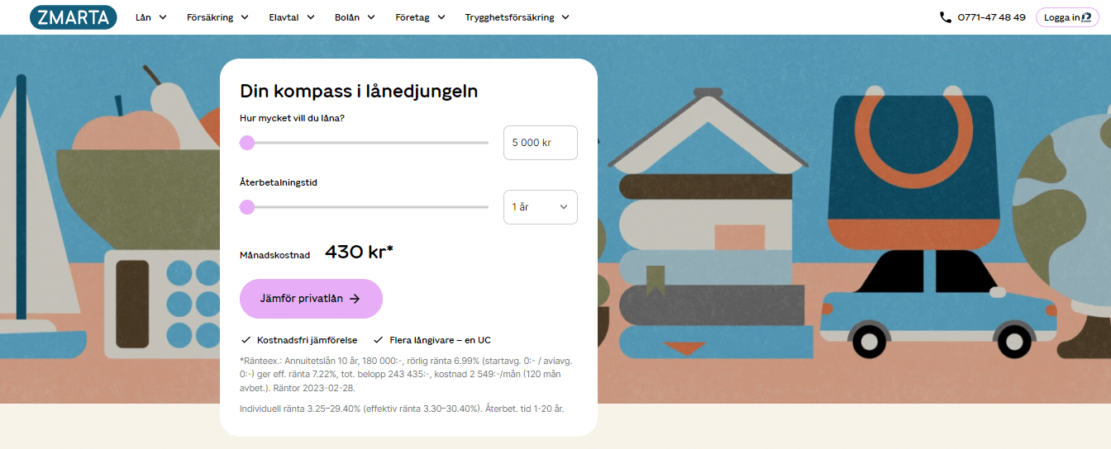Click the Zmarta logo
Viewport: 1111px width, 449px height.
(73, 17)
